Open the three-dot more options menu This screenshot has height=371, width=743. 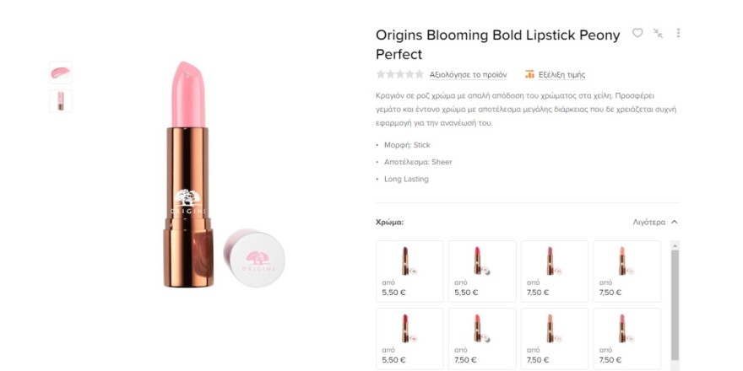tap(678, 33)
